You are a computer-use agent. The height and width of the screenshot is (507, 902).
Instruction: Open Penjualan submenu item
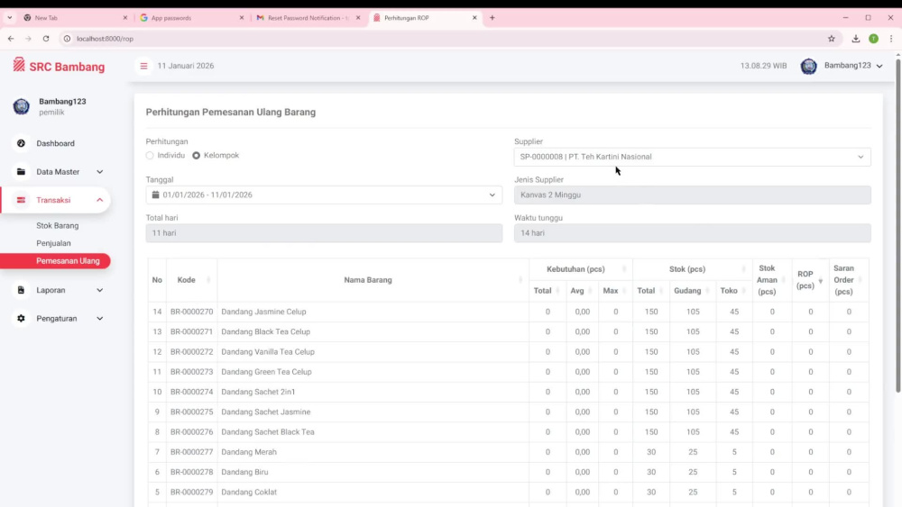pyautogui.click(x=53, y=243)
